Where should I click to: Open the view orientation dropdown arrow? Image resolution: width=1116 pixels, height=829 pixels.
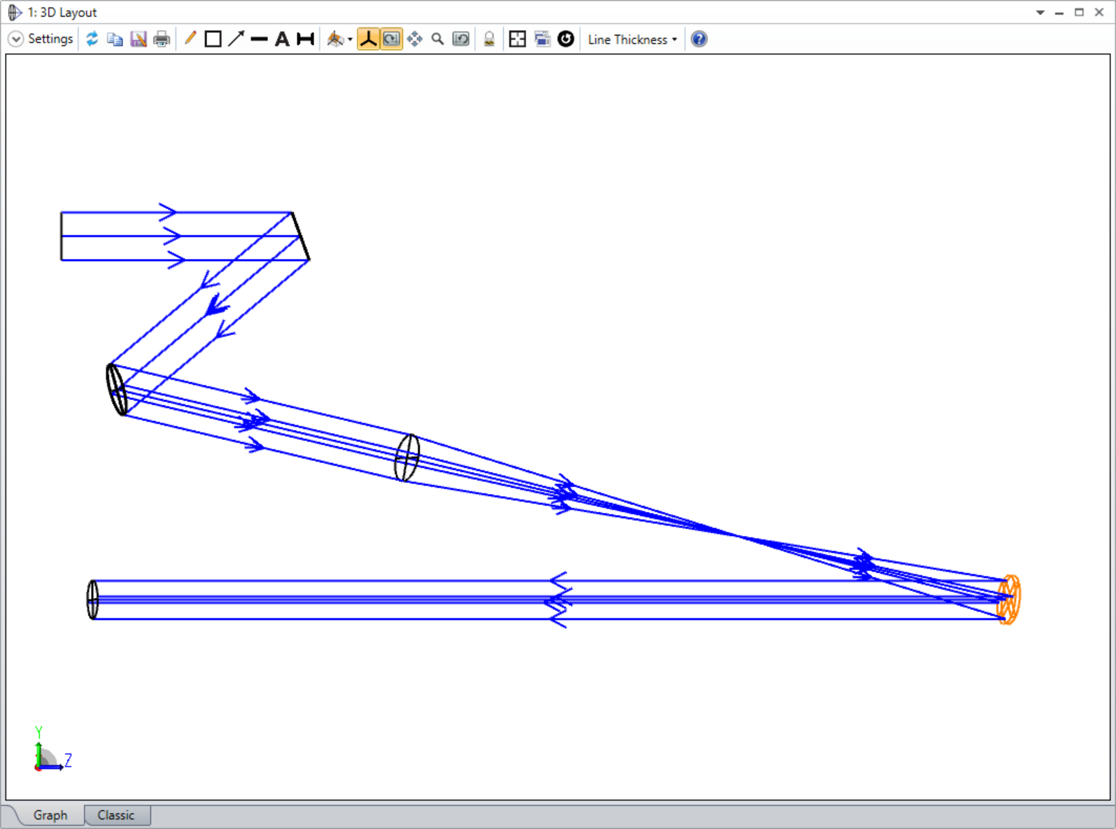[x=350, y=40]
